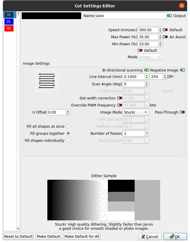Click the Max Power value field
This screenshot has width=190, height=243.
[148, 37]
